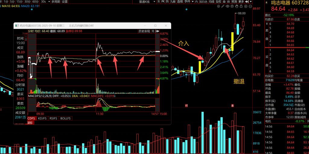The image size is (309, 154).
Task: Expand the dropdown arrow after 事件
Action: (192, 2)
